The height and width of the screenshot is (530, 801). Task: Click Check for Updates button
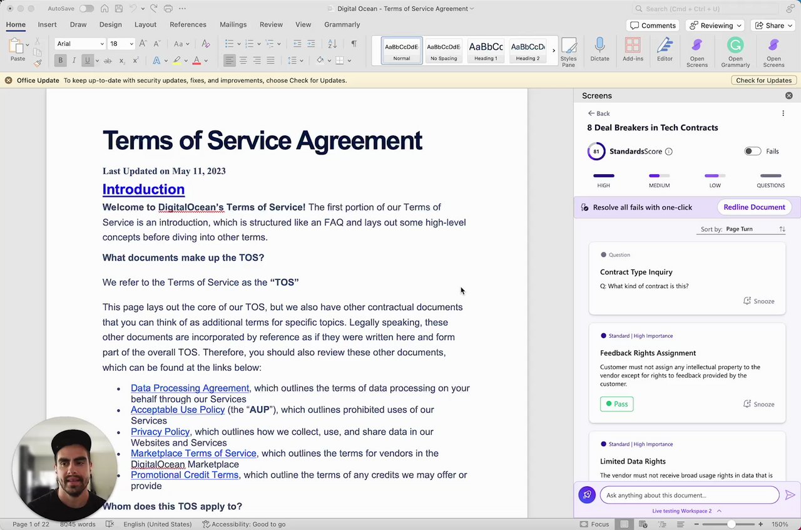[763, 80]
